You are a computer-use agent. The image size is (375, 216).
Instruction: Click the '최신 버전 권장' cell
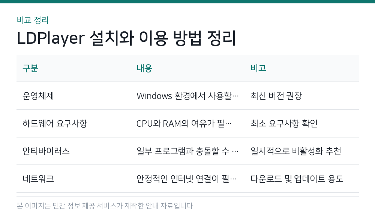click(x=276, y=96)
